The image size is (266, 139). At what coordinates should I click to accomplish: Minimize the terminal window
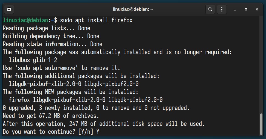(x=235, y=10)
